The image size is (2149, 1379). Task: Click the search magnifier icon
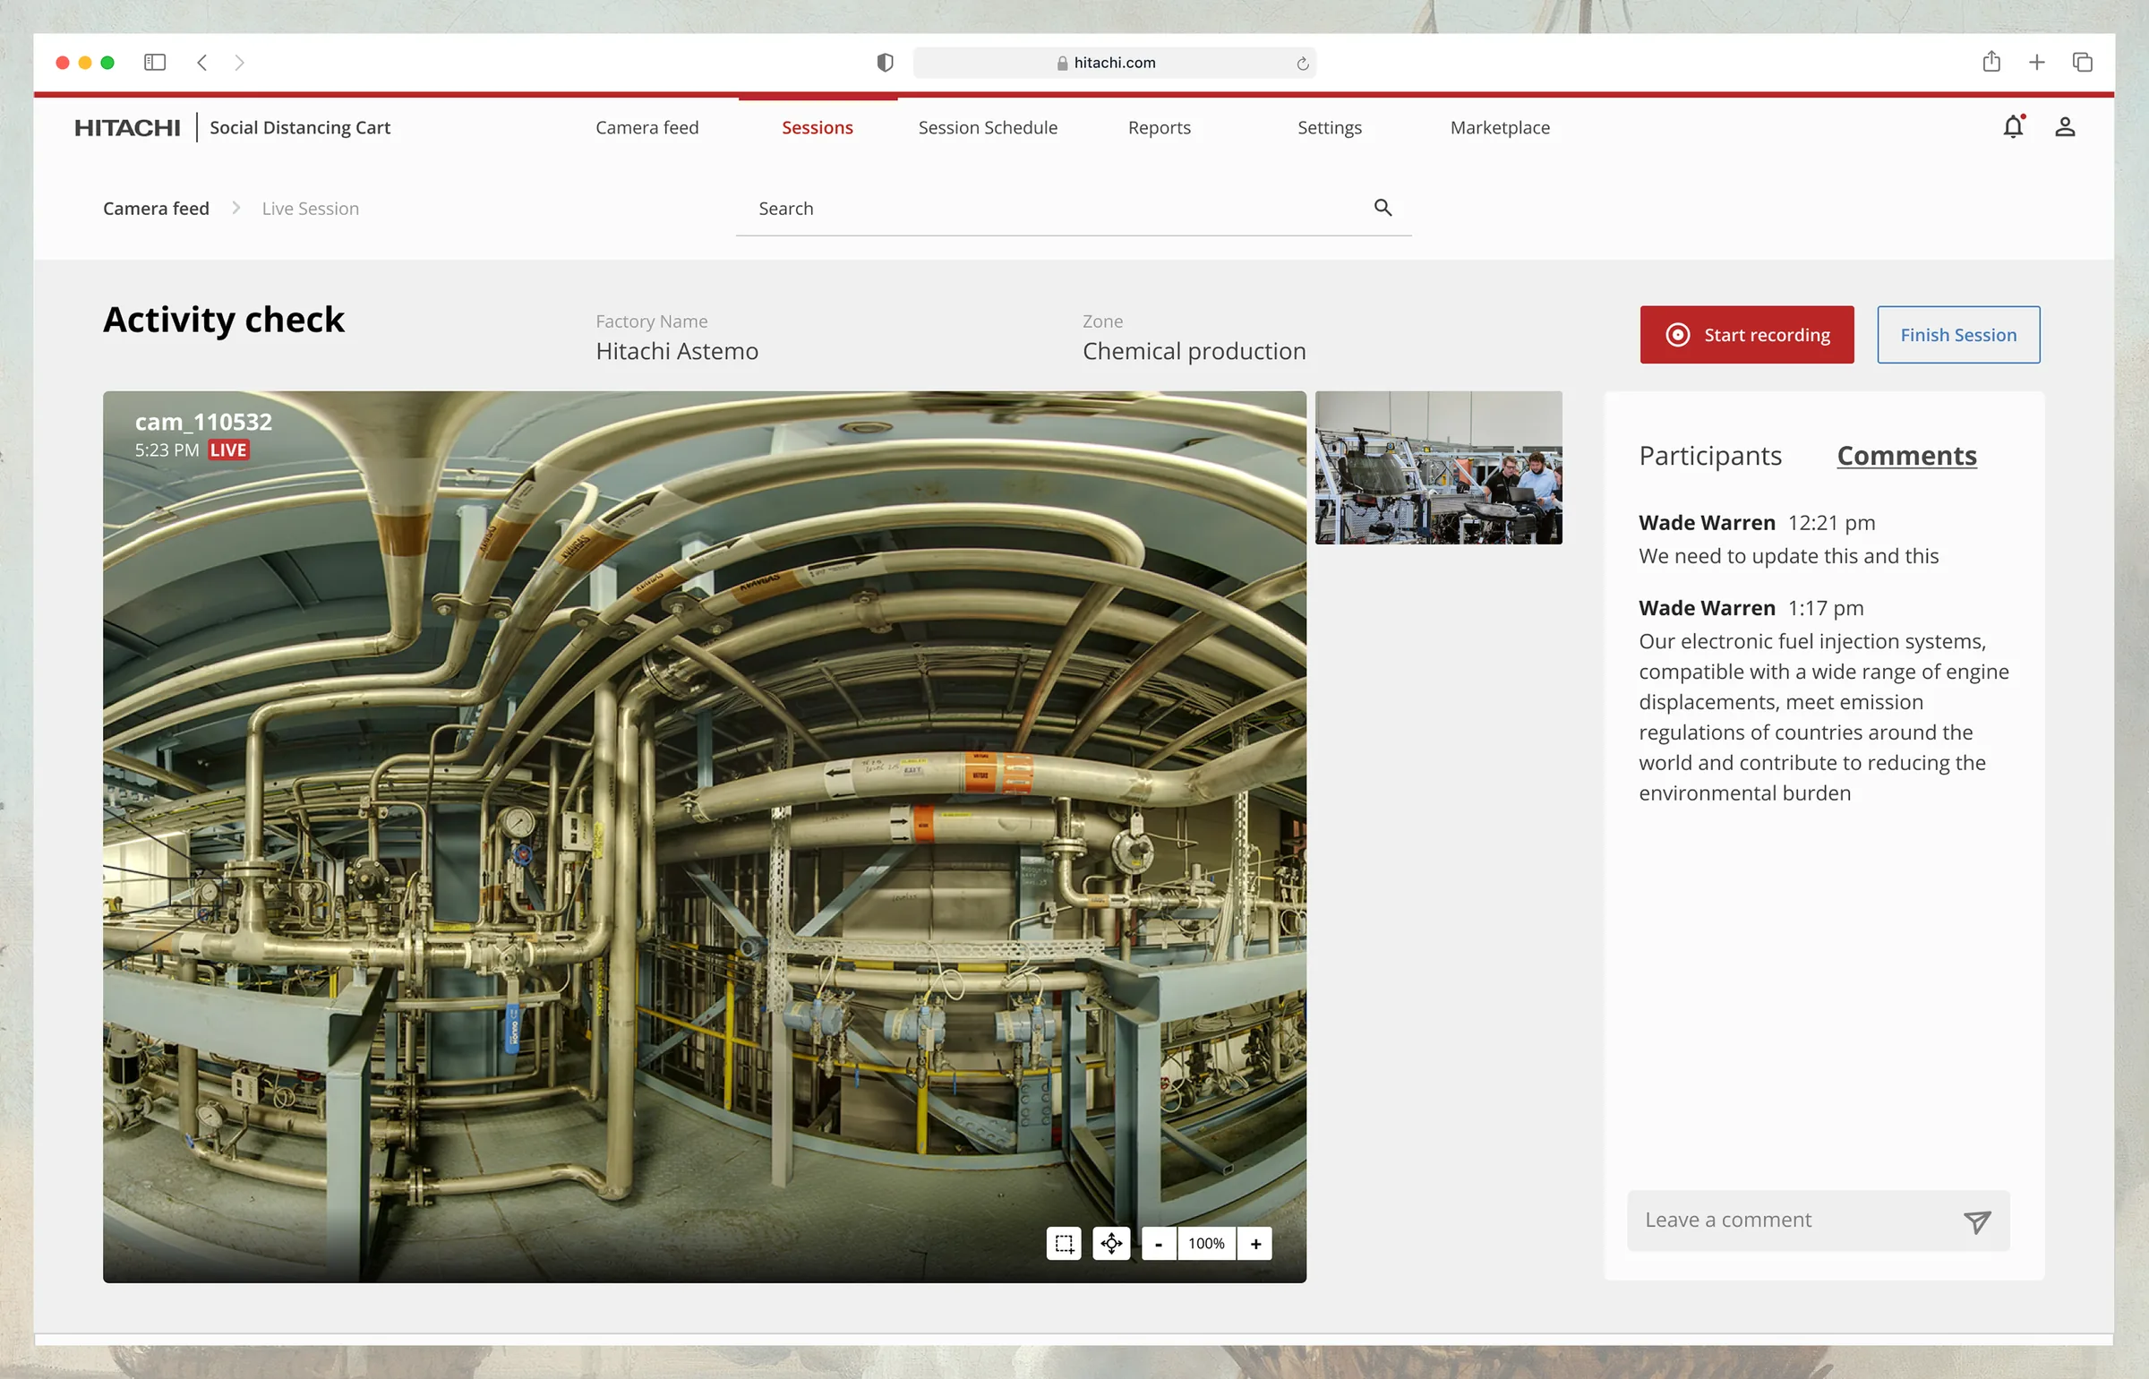pos(1383,208)
